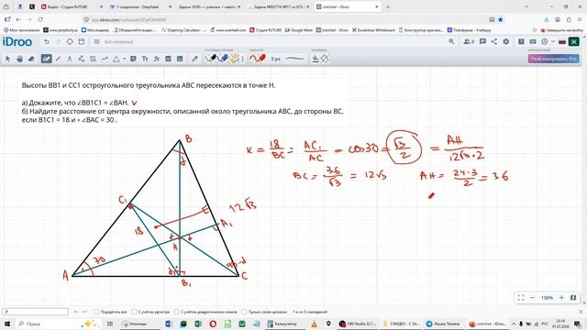Screen dimensions: 587x330
Task: Toggle the Только слова целиком checkbox
Action: pyautogui.click(x=244, y=312)
